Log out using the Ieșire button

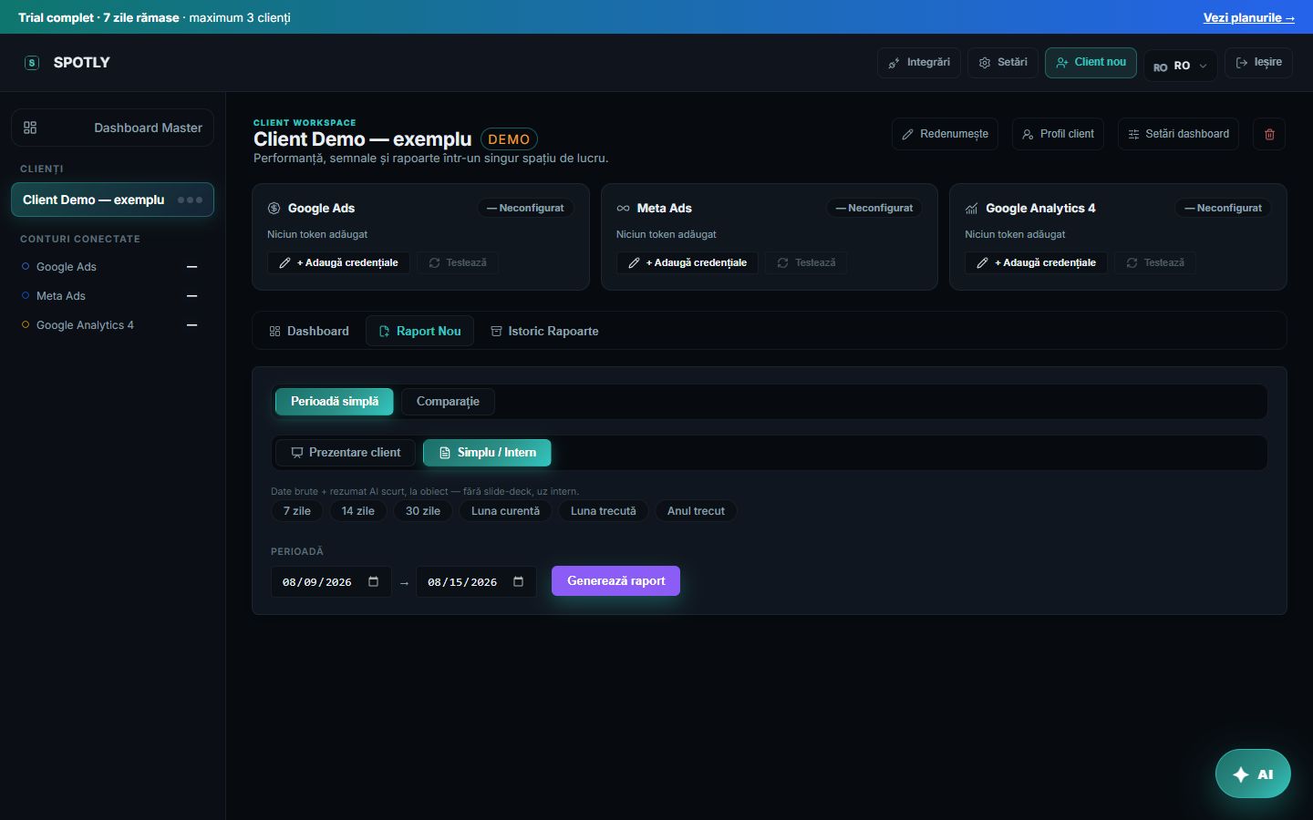point(1258,63)
